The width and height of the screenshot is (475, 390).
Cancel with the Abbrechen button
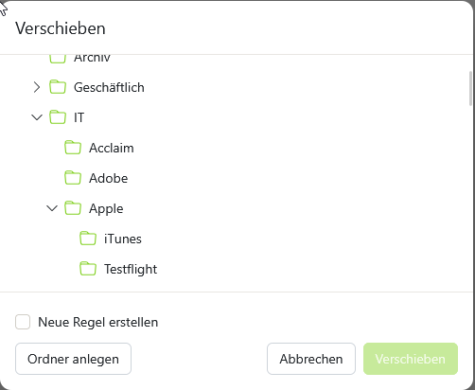pyautogui.click(x=311, y=359)
